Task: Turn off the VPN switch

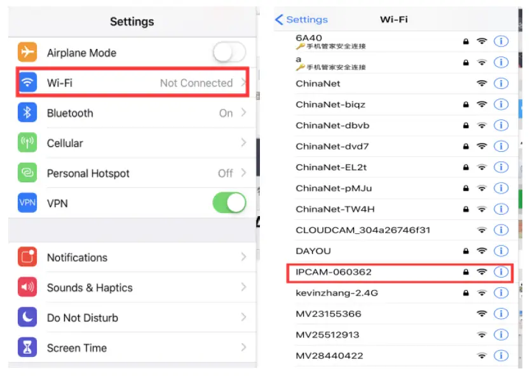Action: click(x=229, y=203)
